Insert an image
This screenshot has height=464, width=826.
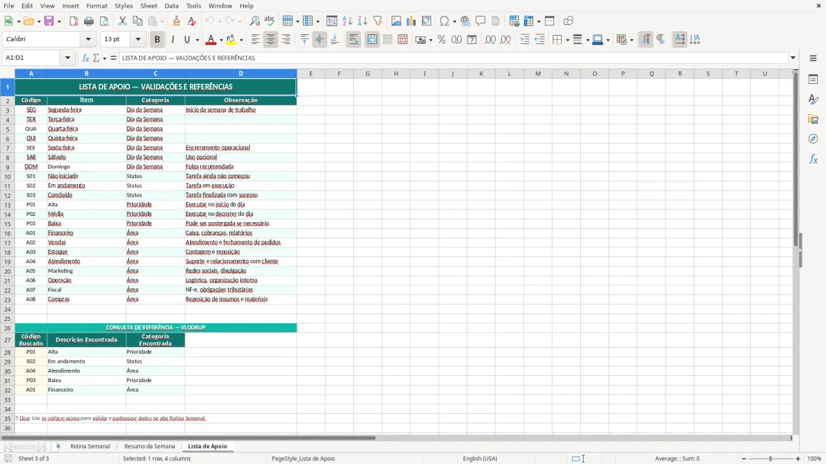[396, 21]
